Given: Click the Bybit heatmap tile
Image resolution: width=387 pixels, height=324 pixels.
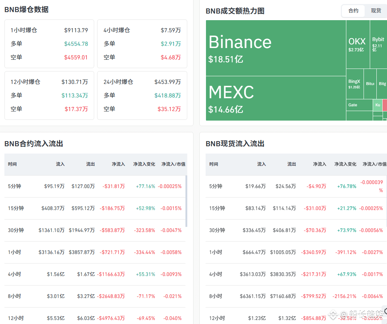Looking at the screenshot, I should 378,44.
